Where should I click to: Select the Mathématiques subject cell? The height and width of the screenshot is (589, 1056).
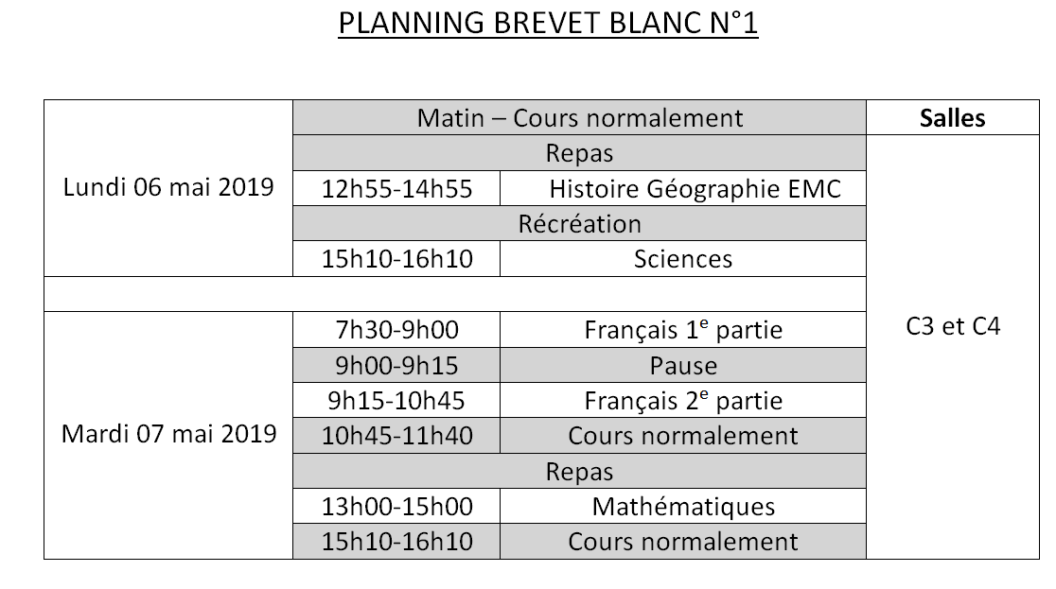pos(682,507)
